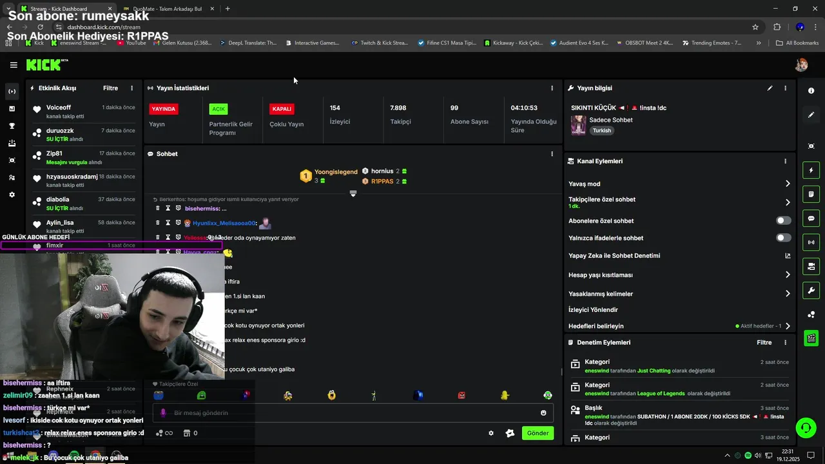Screen dimensions: 825x464
Task: Click the profile avatar at top right
Action: 802,65
